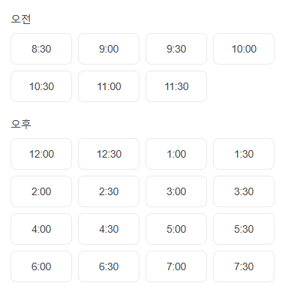Pick the 4:30 time slot
The width and height of the screenshot is (282, 298).
pos(109,229)
